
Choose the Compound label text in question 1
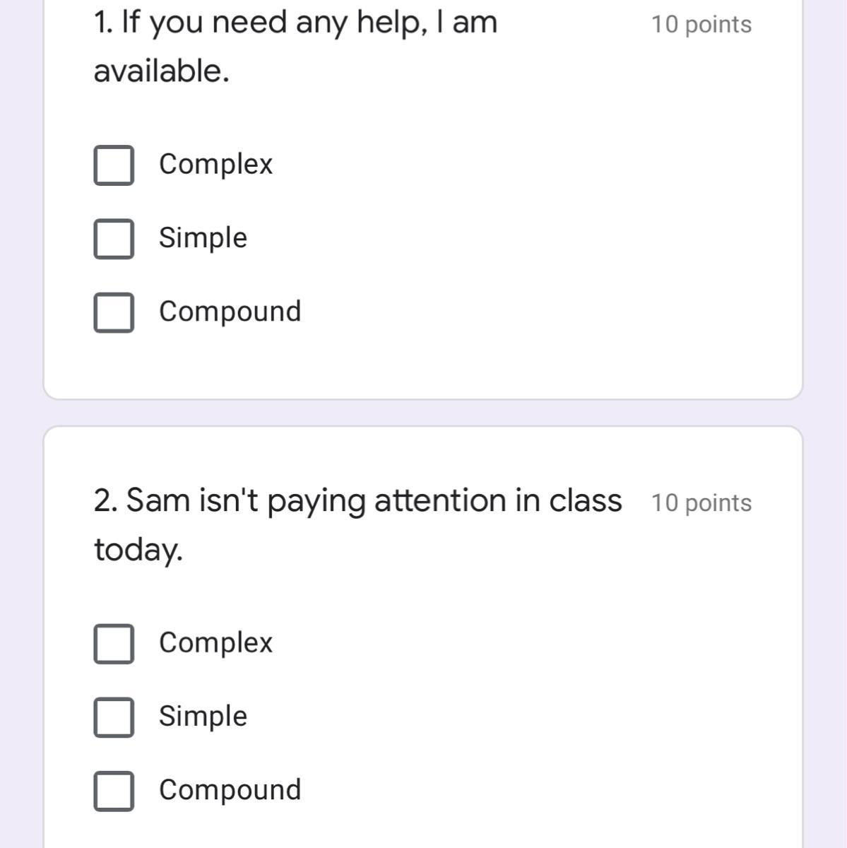[230, 312]
